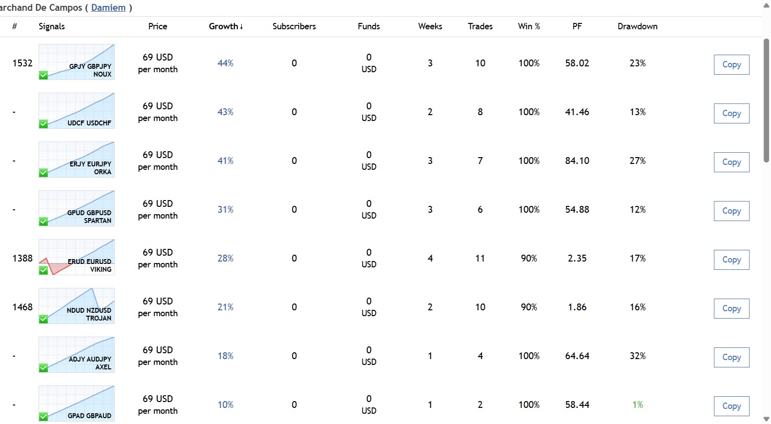771x424 pixels.
Task: Click green checkmark on GBPAUD signal chart
Action: click(x=43, y=417)
